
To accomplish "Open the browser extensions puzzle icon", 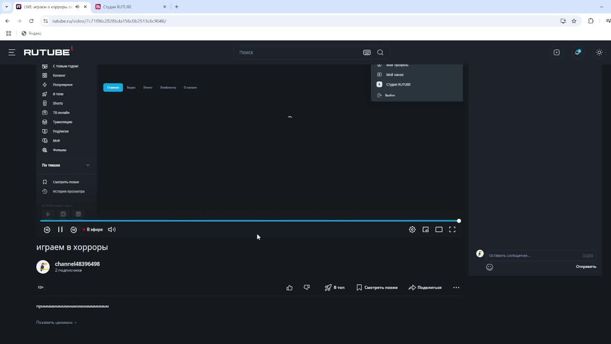I will click(591, 21).
